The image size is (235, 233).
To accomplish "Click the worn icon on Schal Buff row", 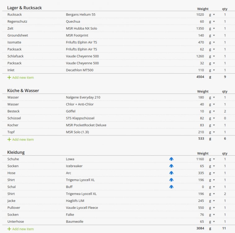I will click(x=171, y=187).
